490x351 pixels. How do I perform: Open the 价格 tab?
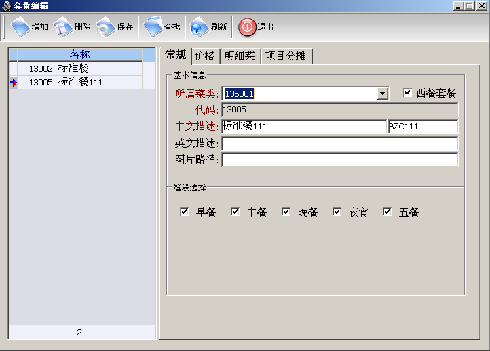(205, 56)
